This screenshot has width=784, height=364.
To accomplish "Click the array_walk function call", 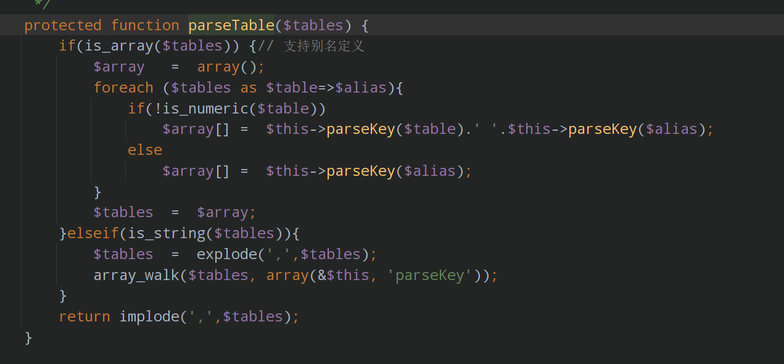I will pyautogui.click(x=136, y=275).
